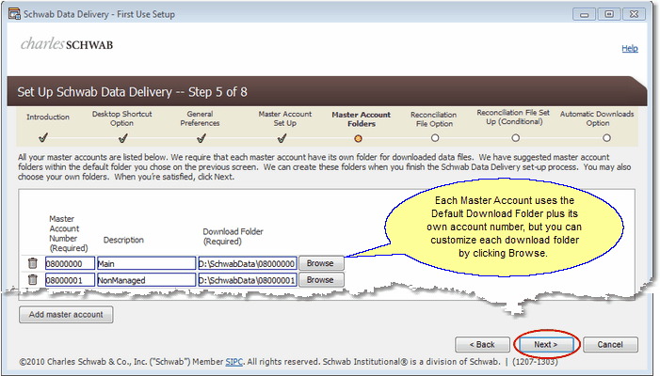This screenshot has width=660, height=376.
Task: Edit the NonManaged description field
Action: click(x=147, y=280)
